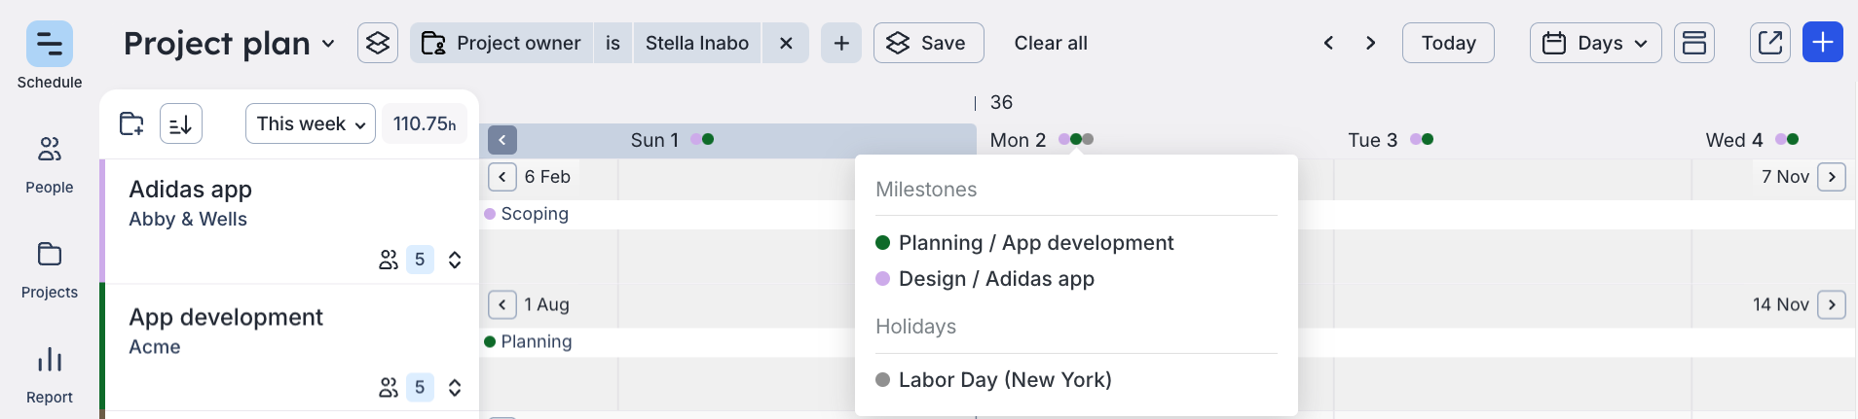Click Clear all filters
The width and height of the screenshot is (1858, 419).
click(1051, 43)
